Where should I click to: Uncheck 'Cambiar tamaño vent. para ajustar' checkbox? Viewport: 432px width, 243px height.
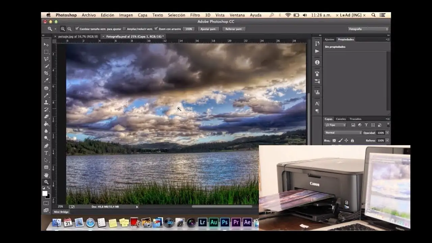point(77,29)
